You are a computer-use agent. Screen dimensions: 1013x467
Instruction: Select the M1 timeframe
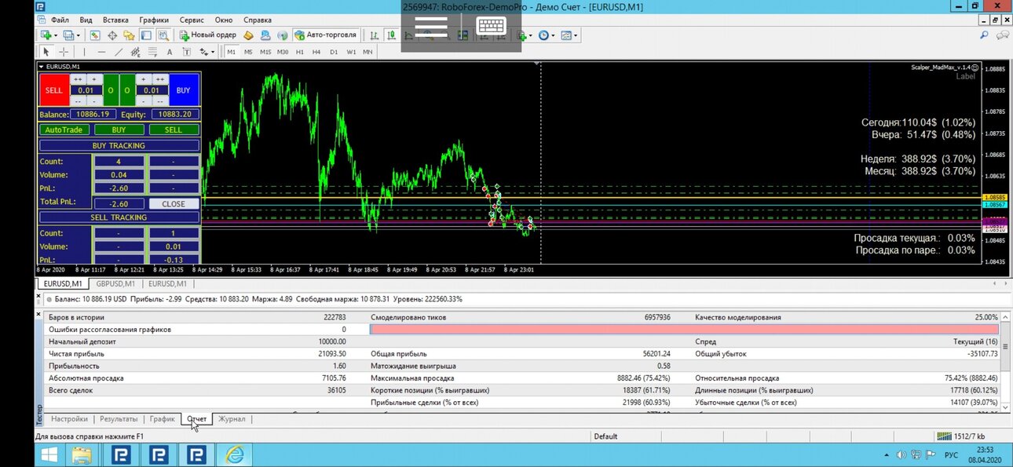[232, 52]
